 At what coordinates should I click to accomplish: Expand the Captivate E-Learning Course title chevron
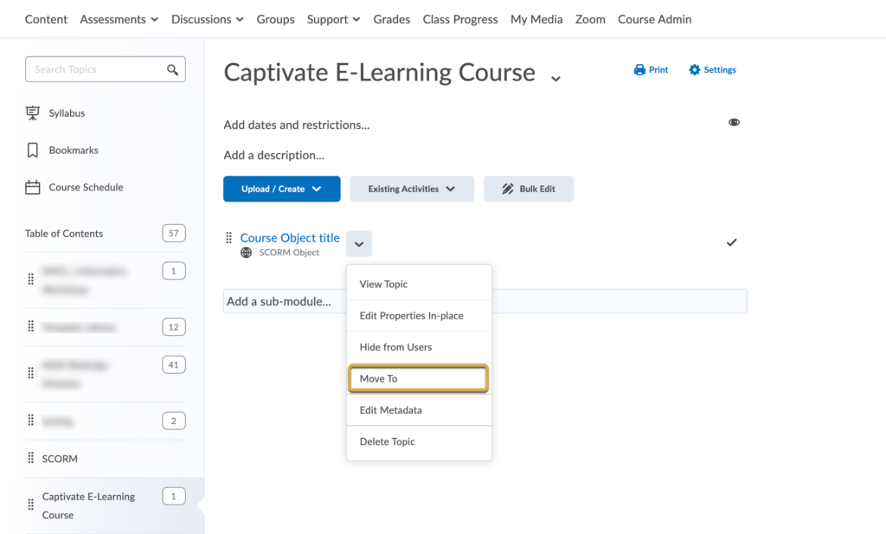click(x=556, y=79)
